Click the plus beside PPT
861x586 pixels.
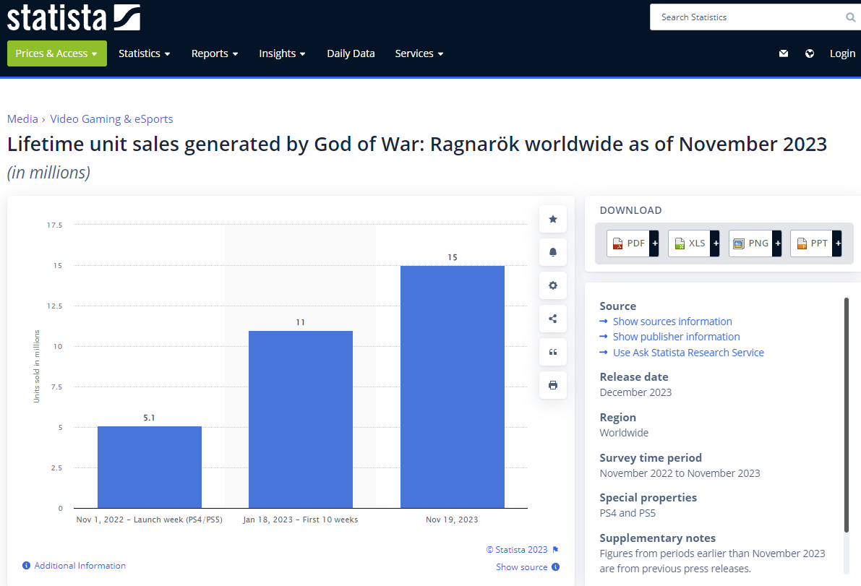coord(838,243)
